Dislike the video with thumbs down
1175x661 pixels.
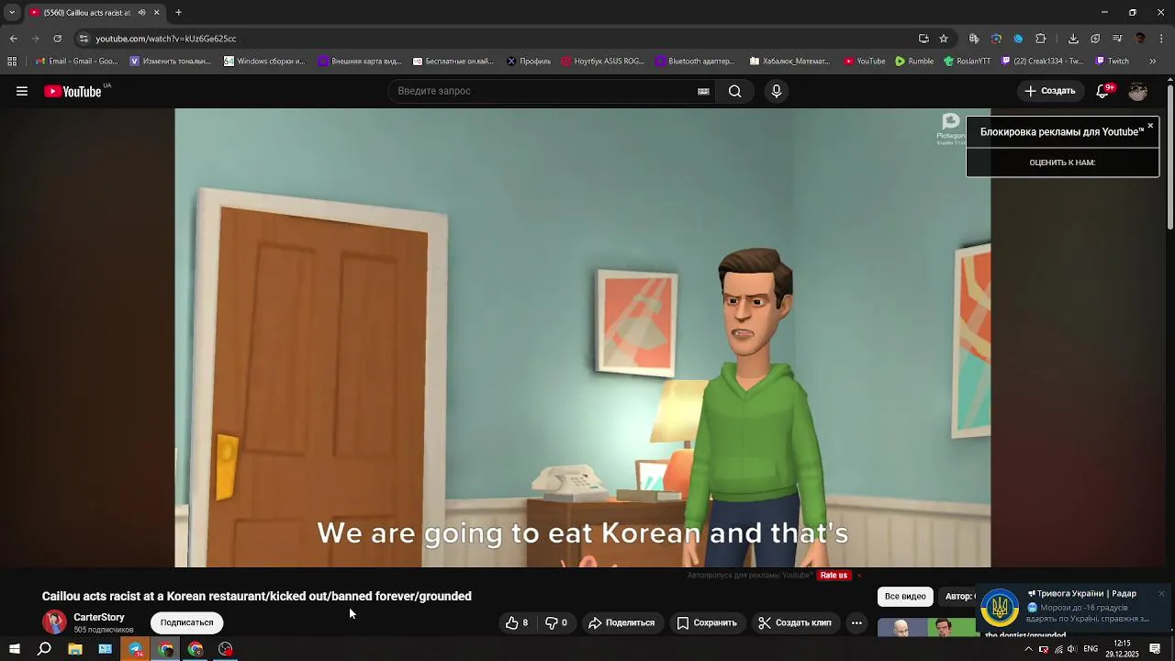point(556,622)
